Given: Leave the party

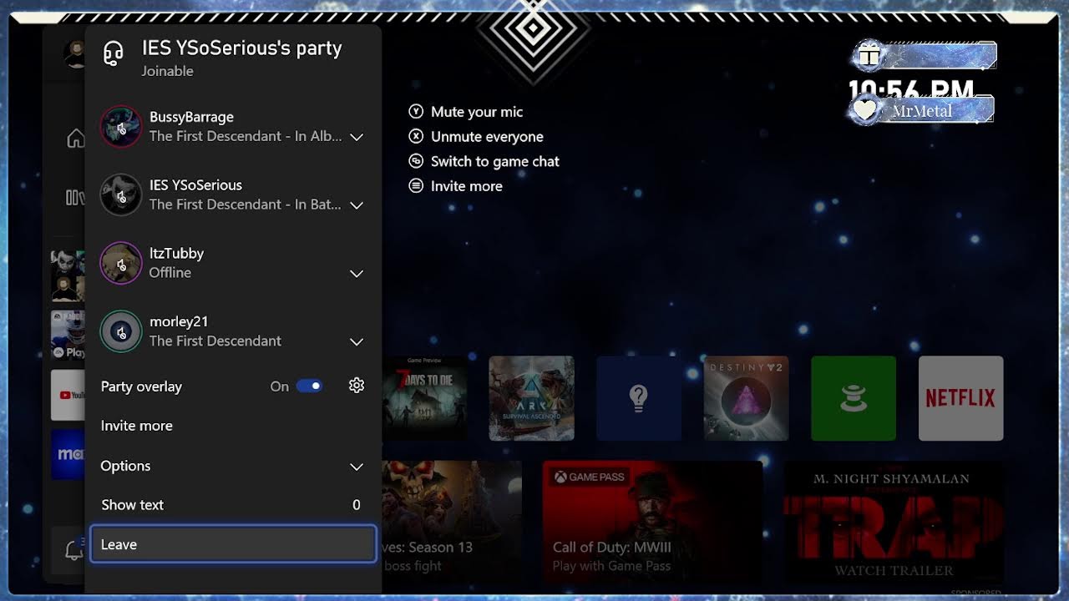Looking at the screenshot, I should [x=233, y=544].
